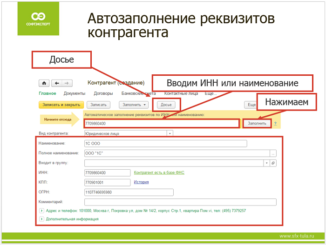Click the Досье button

coord(166,105)
